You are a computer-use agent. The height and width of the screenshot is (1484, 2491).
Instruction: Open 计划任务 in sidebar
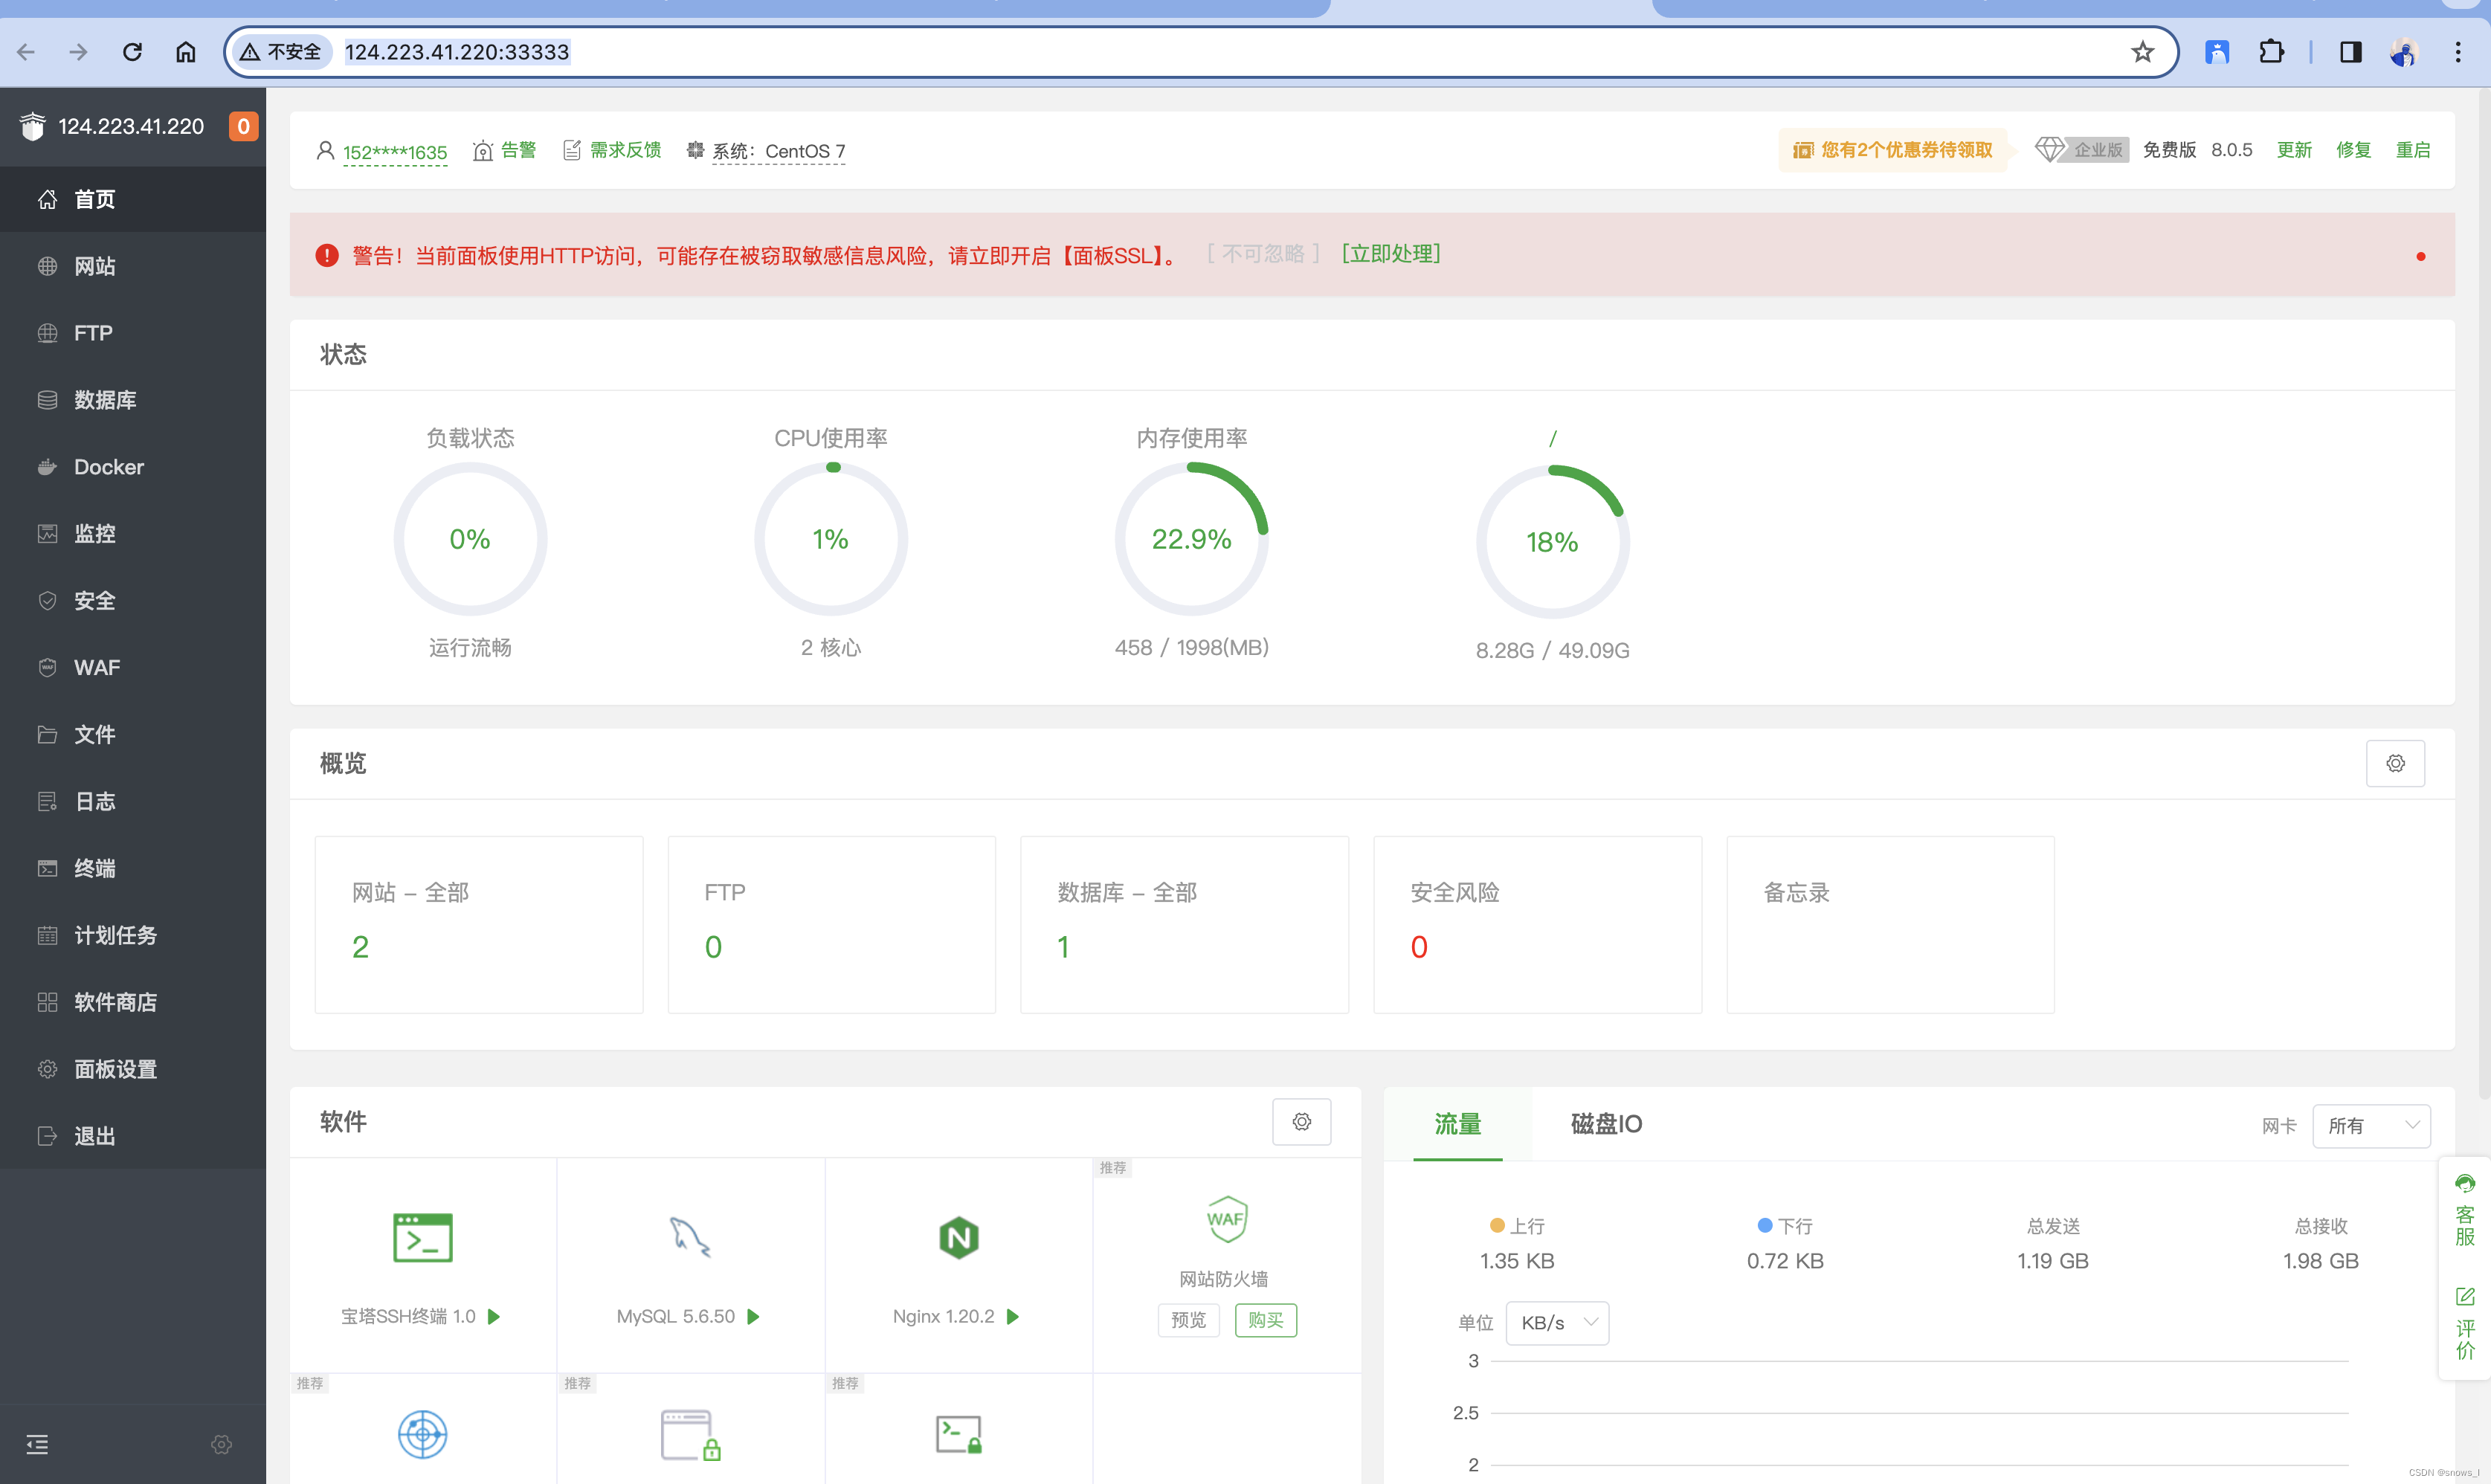pyautogui.click(x=133, y=936)
